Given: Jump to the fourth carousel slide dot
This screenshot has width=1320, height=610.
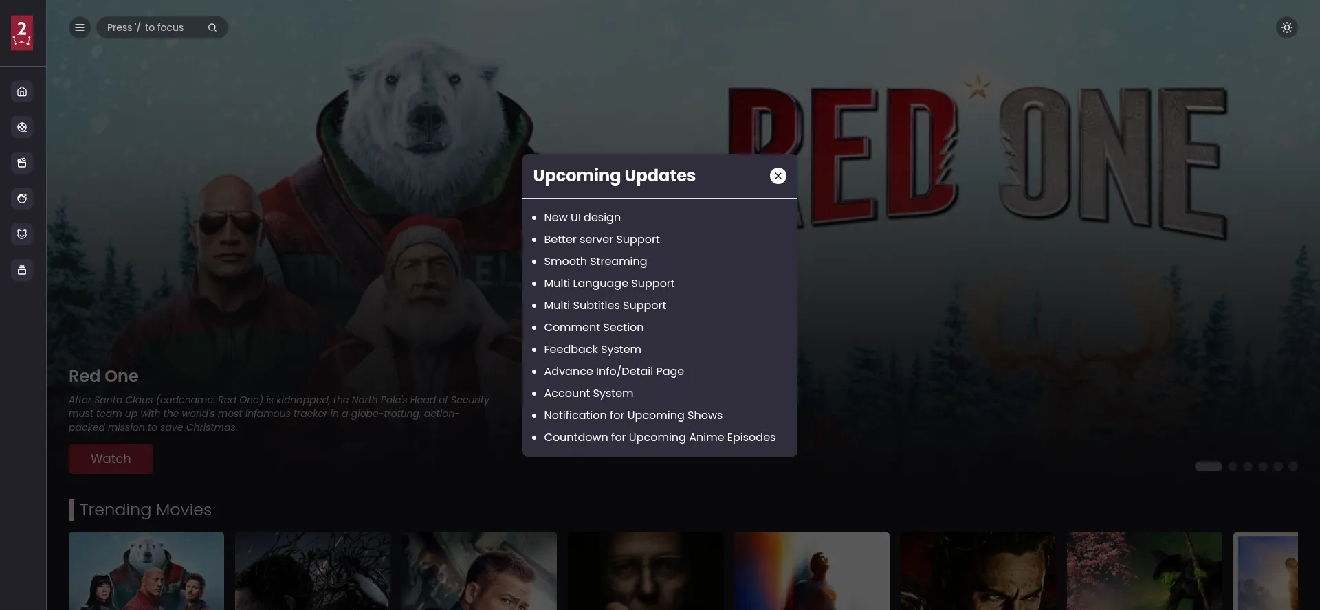Looking at the screenshot, I should (1263, 466).
